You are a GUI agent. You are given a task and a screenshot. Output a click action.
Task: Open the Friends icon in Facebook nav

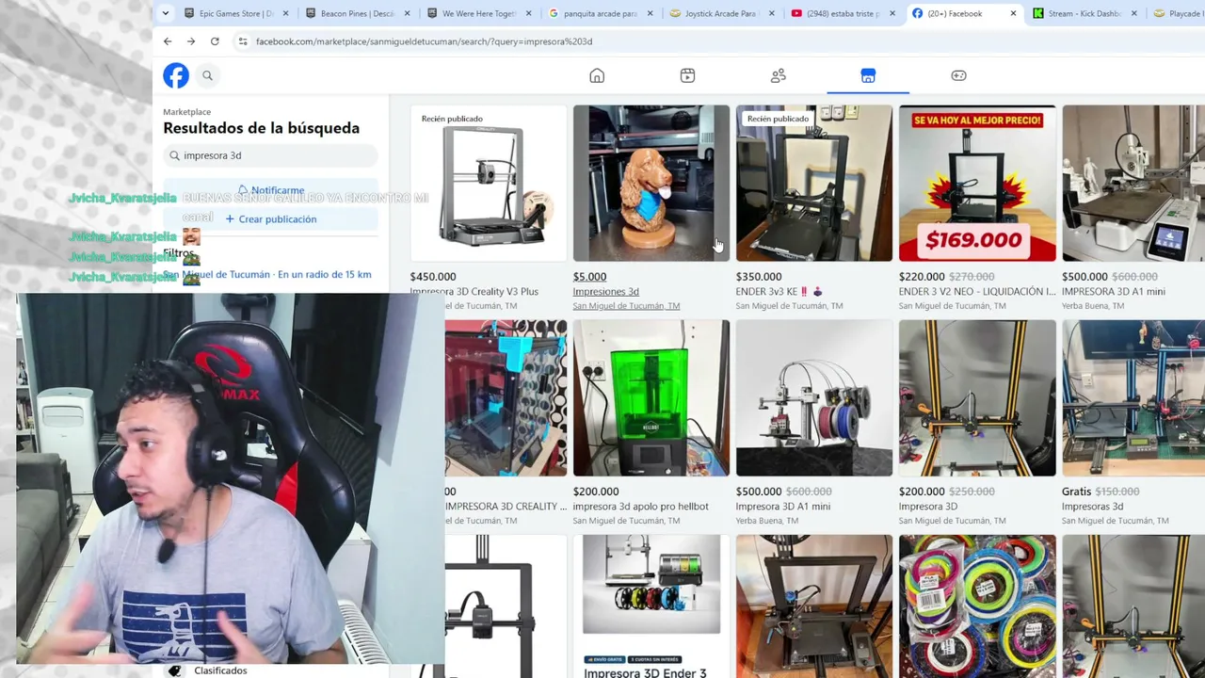click(778, 75)
